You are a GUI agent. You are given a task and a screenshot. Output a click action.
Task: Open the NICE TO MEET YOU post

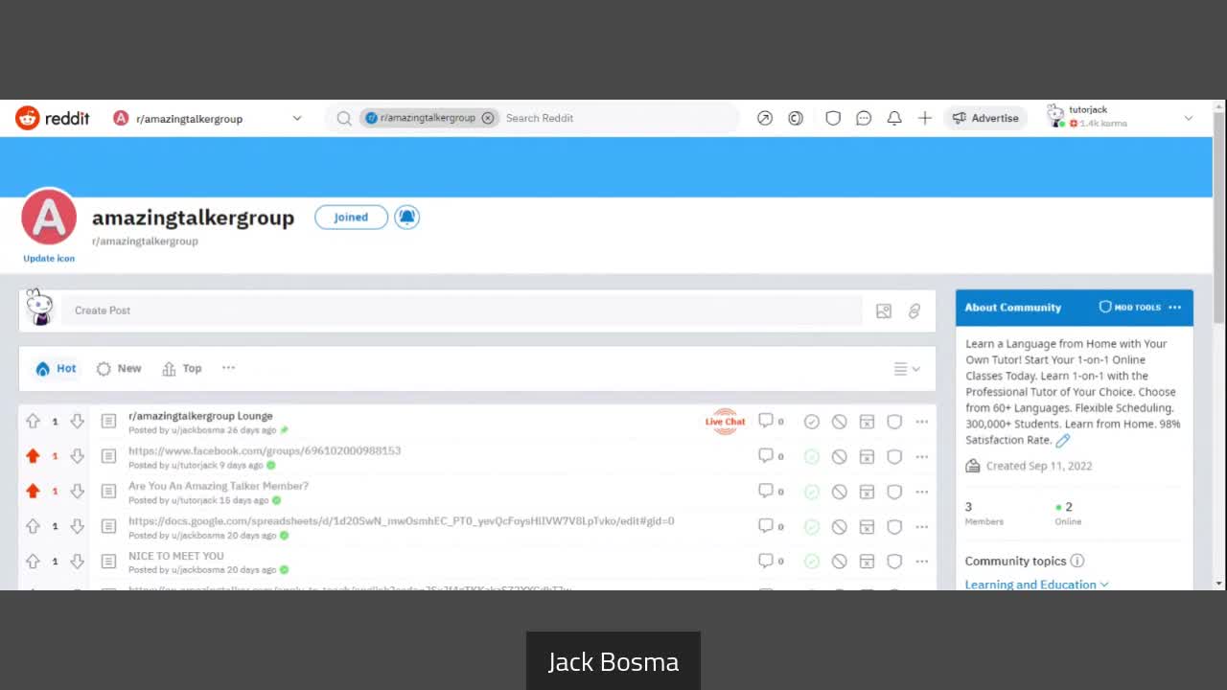[x=176, y=556]
